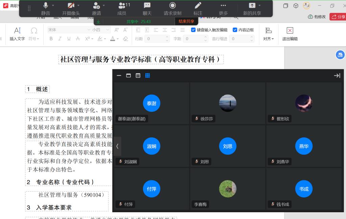Viewport: 346px width, 219px height.
Task: Click the Insert Text tool
Action: [17, 34]
